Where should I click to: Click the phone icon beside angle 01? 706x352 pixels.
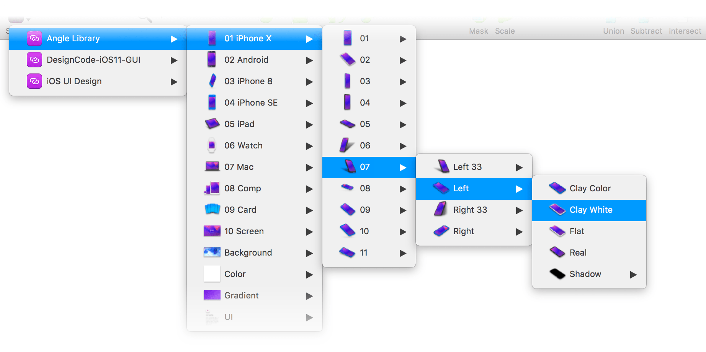point(348,38)
